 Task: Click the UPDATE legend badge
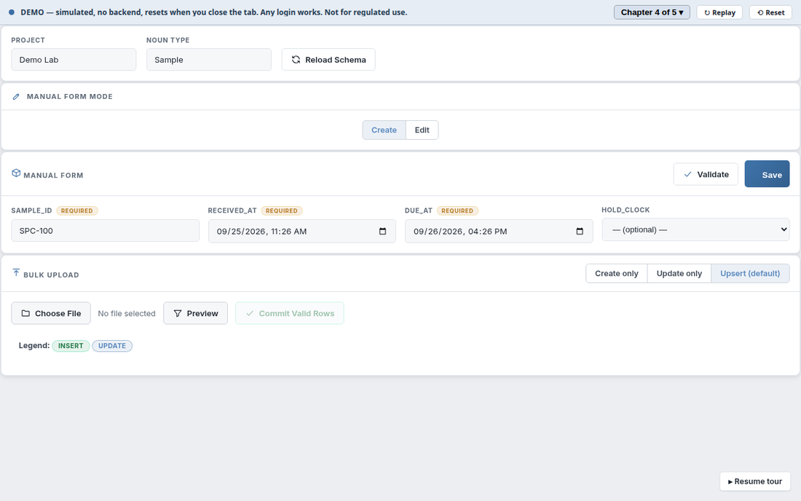pyautogui.click(x=112, y=346)
